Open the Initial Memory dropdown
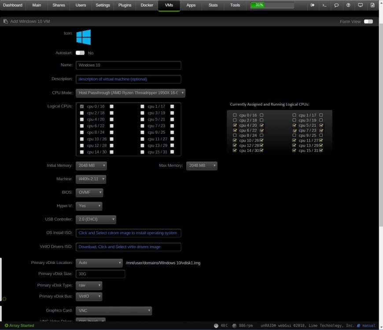 tap(92, 166)
